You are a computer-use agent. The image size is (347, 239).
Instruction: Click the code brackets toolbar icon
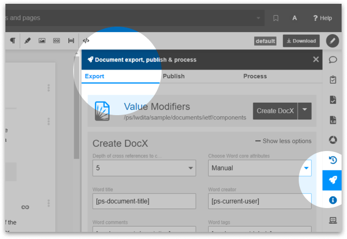point(86,40)
